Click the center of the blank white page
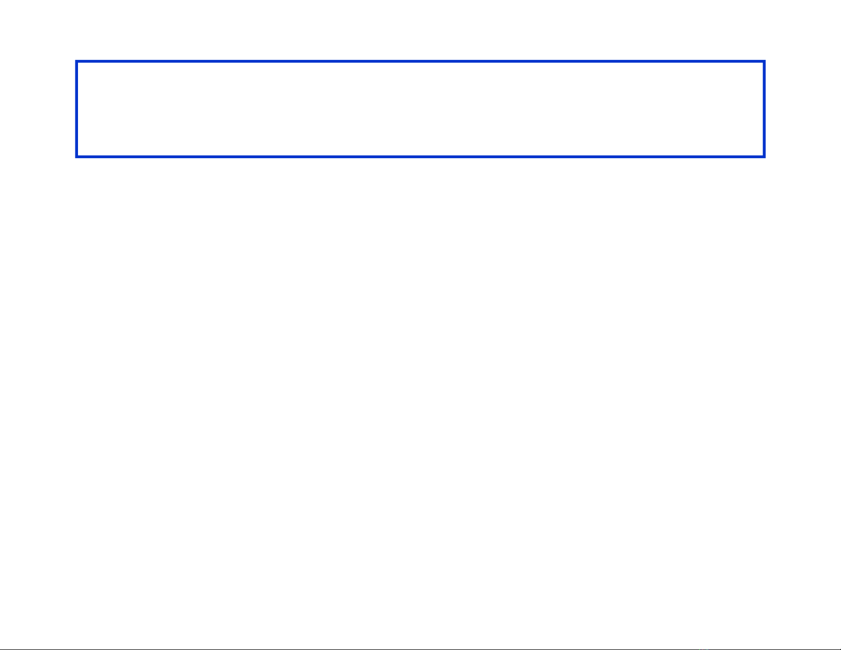This screenshot has width=841, height=650. 420,325
